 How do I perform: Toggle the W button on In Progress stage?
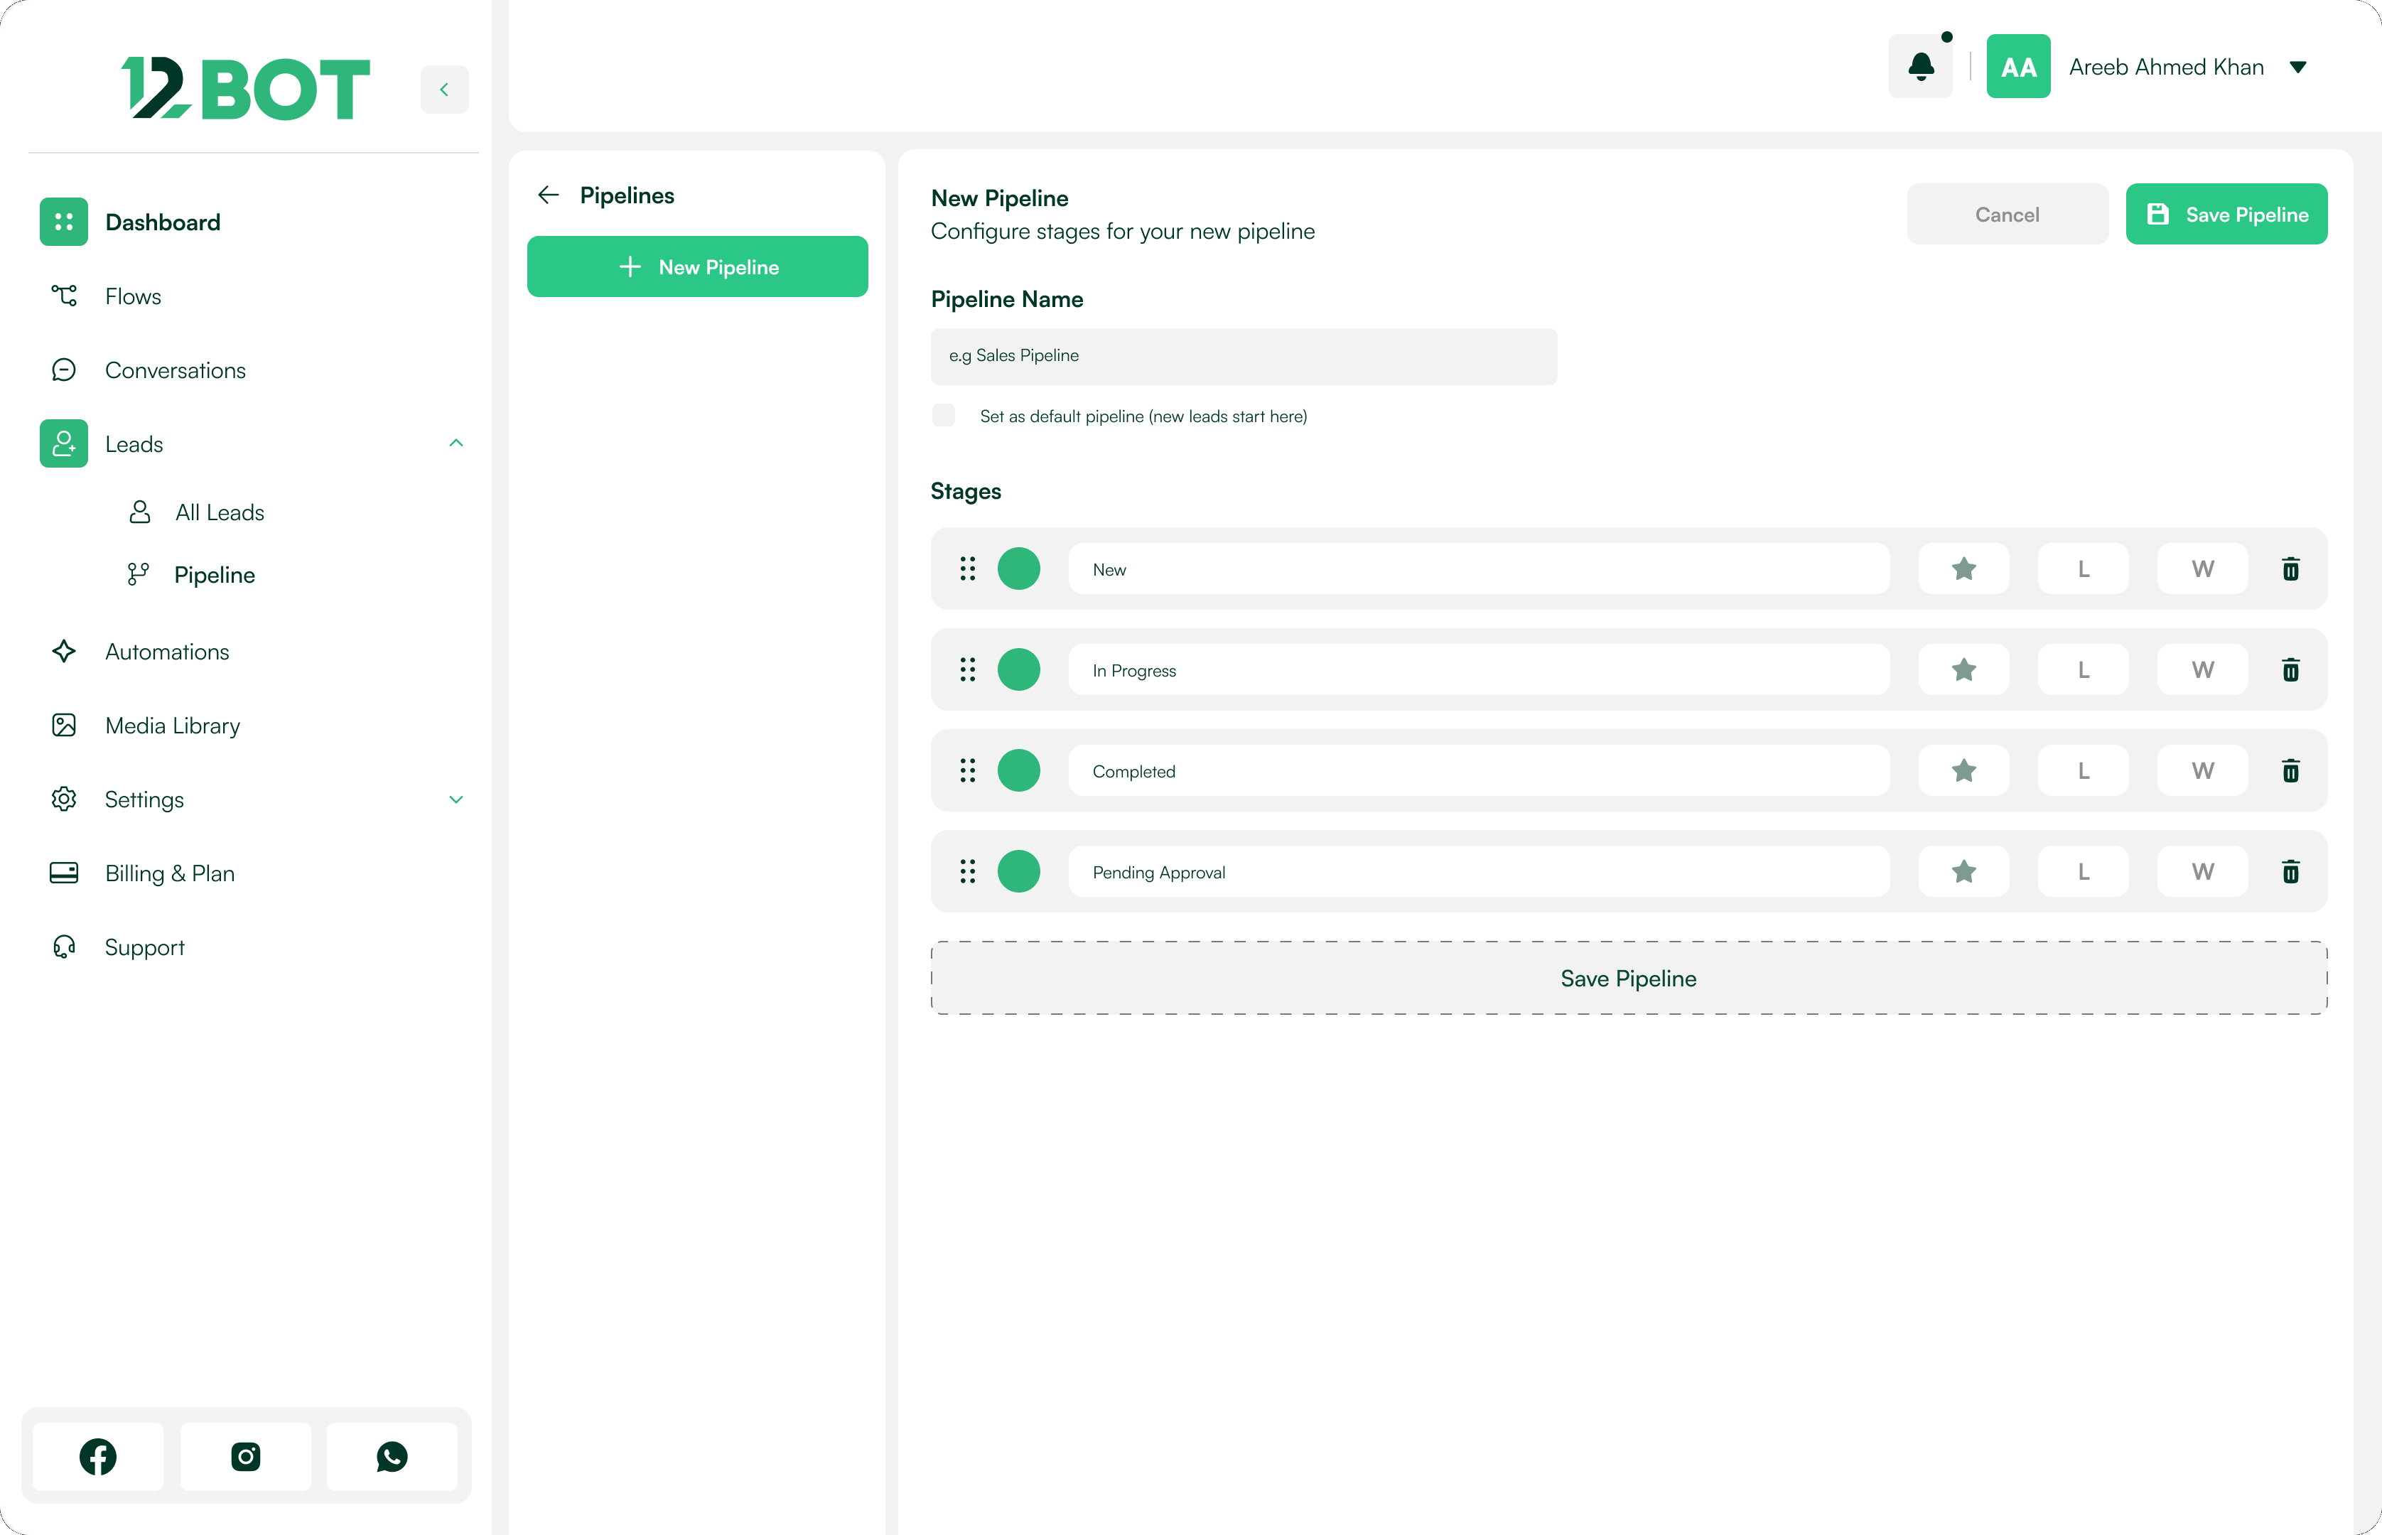[x=2203, y=670]
